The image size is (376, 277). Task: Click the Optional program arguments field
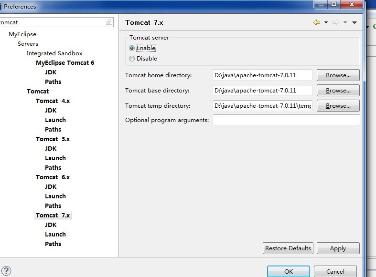(x=286, y=120)
